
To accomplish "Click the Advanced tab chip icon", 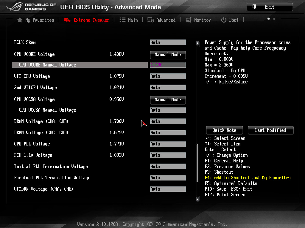I will point(151,20).
